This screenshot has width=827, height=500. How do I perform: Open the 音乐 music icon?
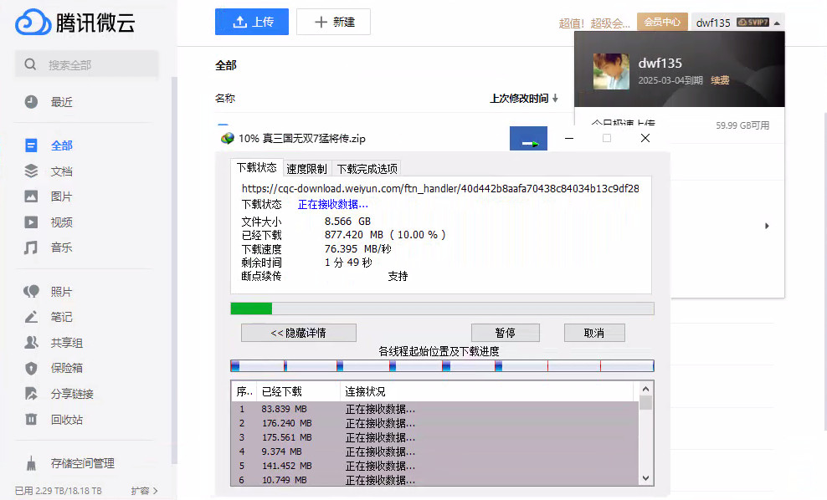pos(31,247)
